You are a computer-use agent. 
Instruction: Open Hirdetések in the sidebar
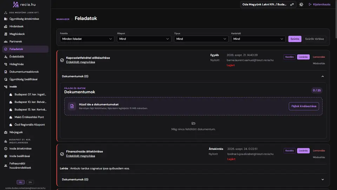click(25, 26)
